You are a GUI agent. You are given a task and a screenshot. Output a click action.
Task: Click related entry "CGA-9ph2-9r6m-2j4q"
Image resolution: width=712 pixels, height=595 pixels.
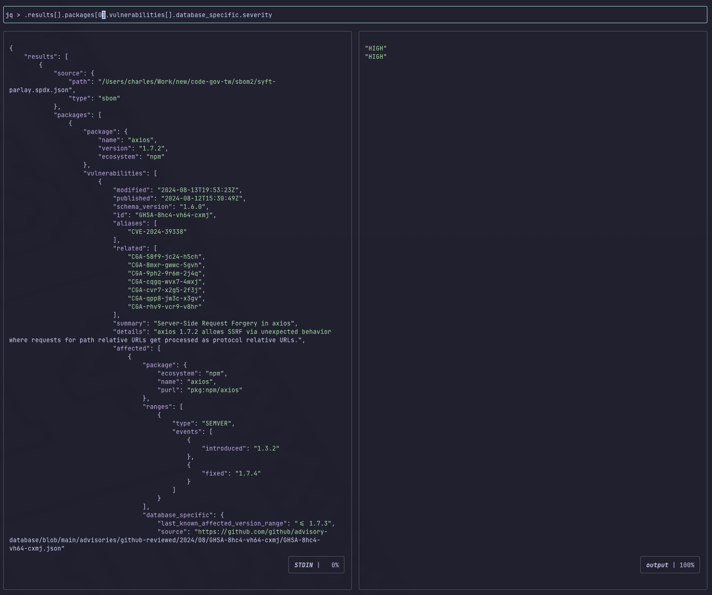pyautogui.click(x=165, y=273)
